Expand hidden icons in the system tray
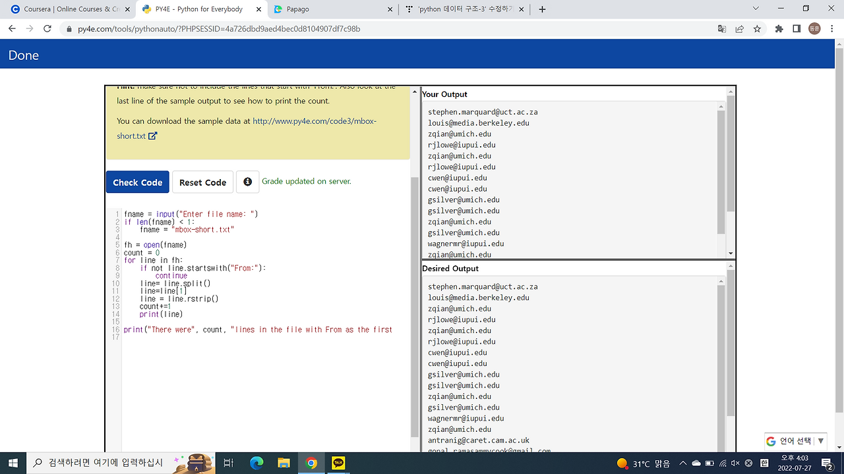This screenshot has width=844, height=474. (683, 463)
